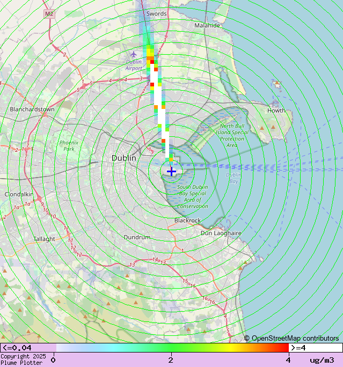
Task: Click the <=0.04 legend swatch
Action: [28, 348]
